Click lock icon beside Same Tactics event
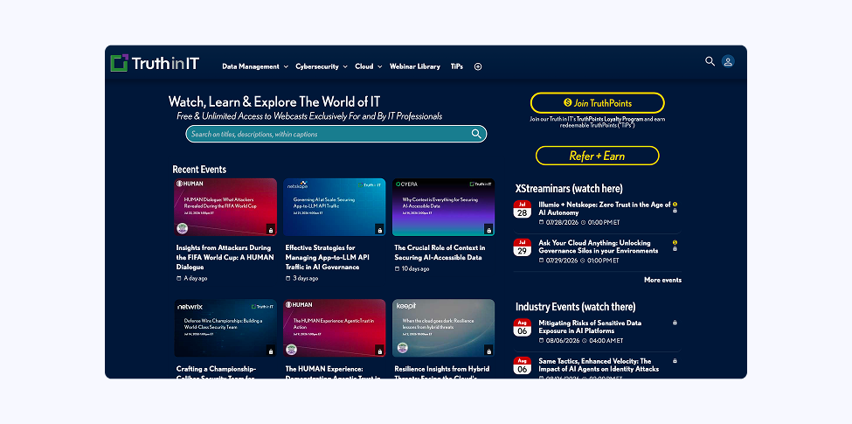Screen dimensions: 852x424 675,360
